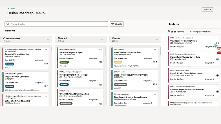
Task: Open options menu on Benefits Analyst card
Action: click(101, 49)
